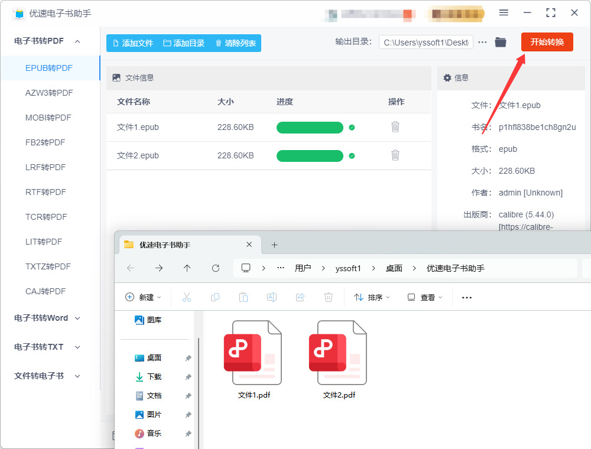Refresh the Explorer folder view
This screenshot has height=449, width=591.
click(x=216, y=268)
